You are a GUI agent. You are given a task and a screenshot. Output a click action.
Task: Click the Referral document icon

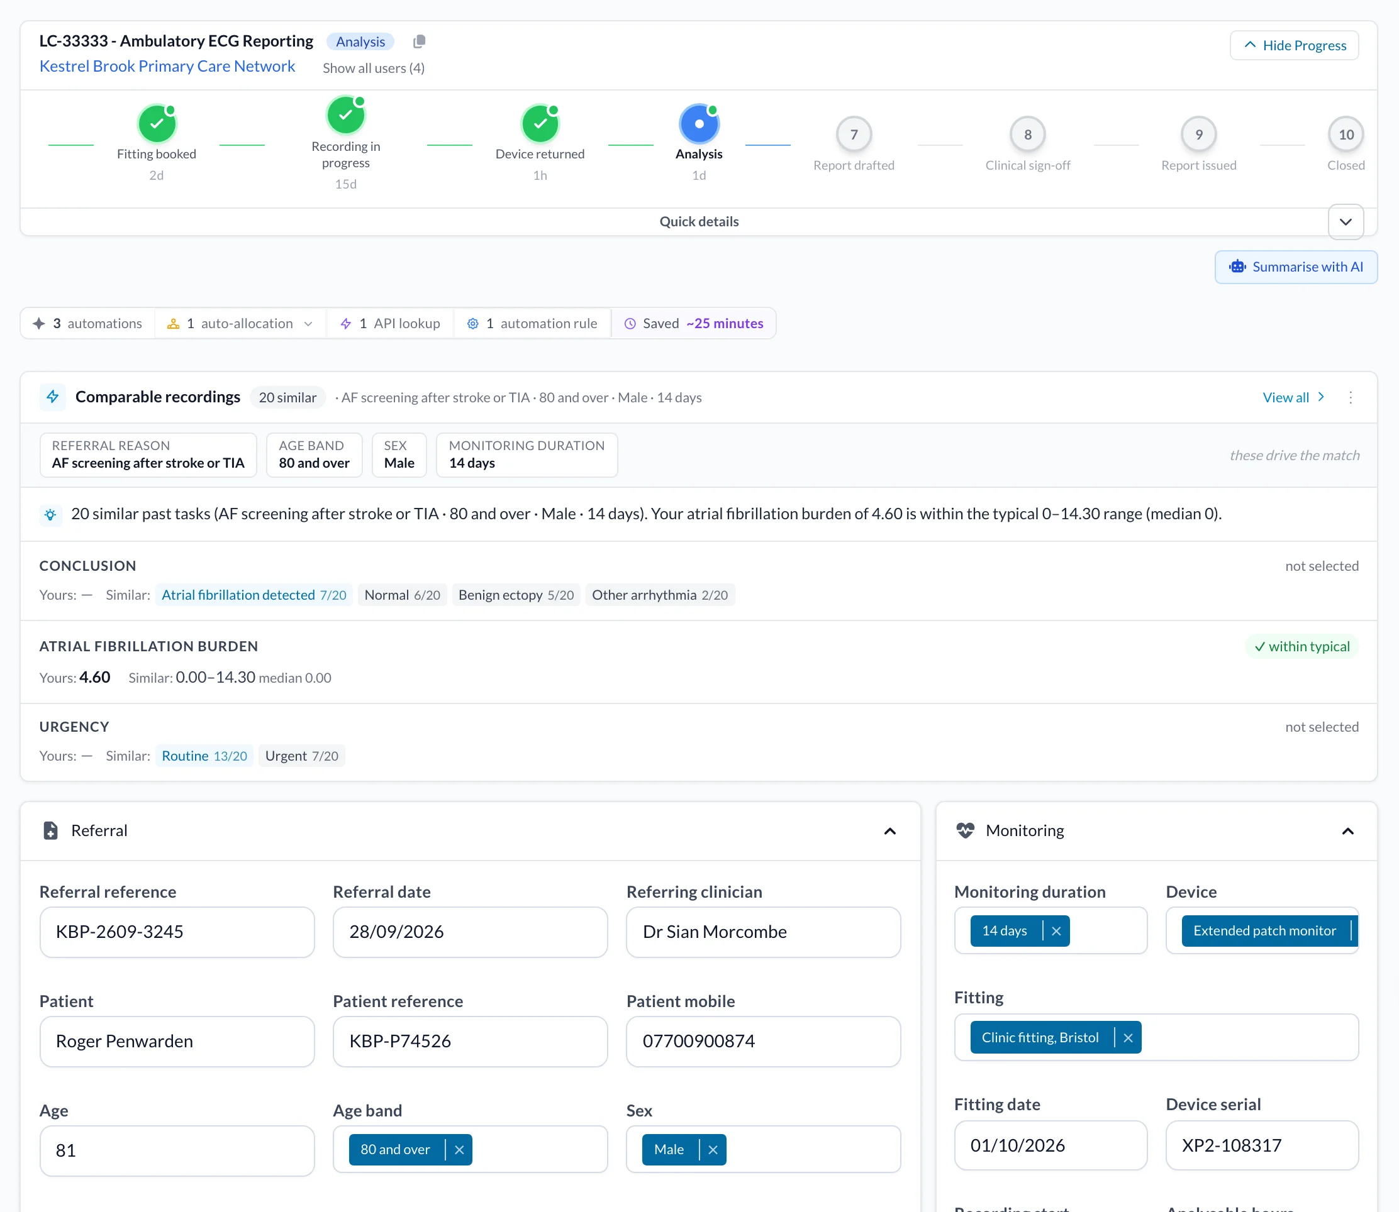51,830
